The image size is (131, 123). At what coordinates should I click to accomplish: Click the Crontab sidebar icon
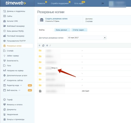[x=4, y=51]
